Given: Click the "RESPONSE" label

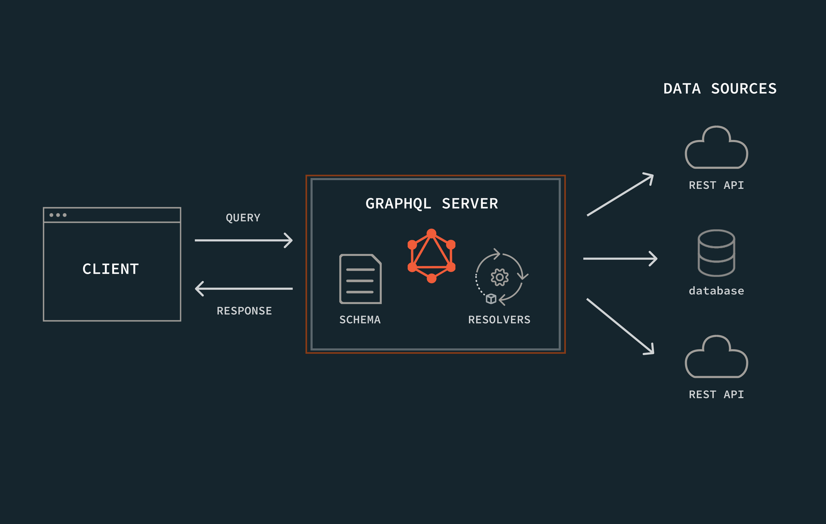Looking at the screenshot, I should point(244,311).
